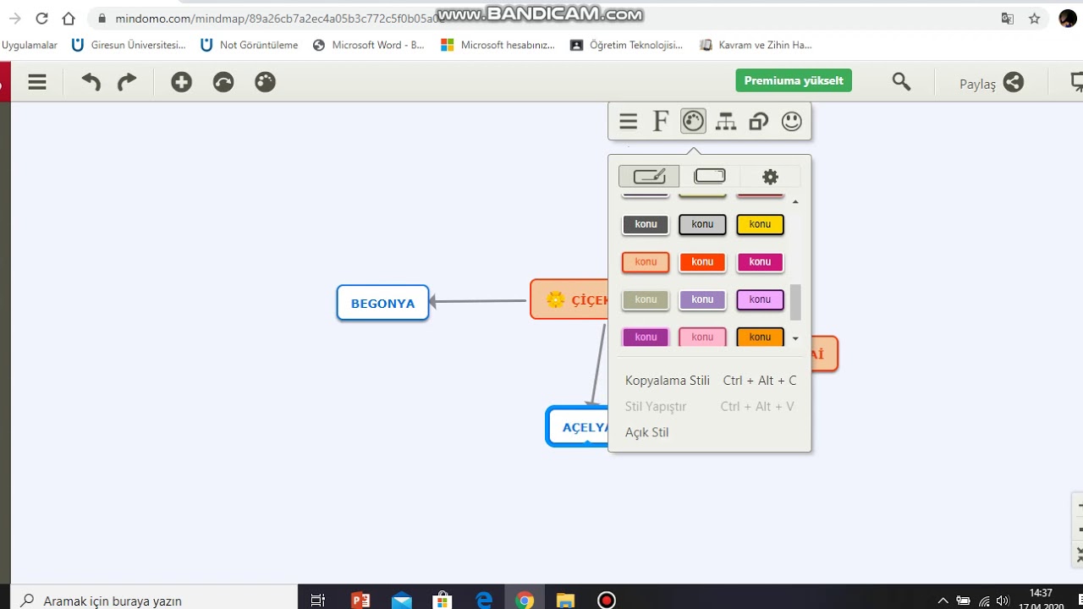Viewport: 1083px width, 609px height.
Task: Reload the page in Chrome
Action: tap(41, 19)
